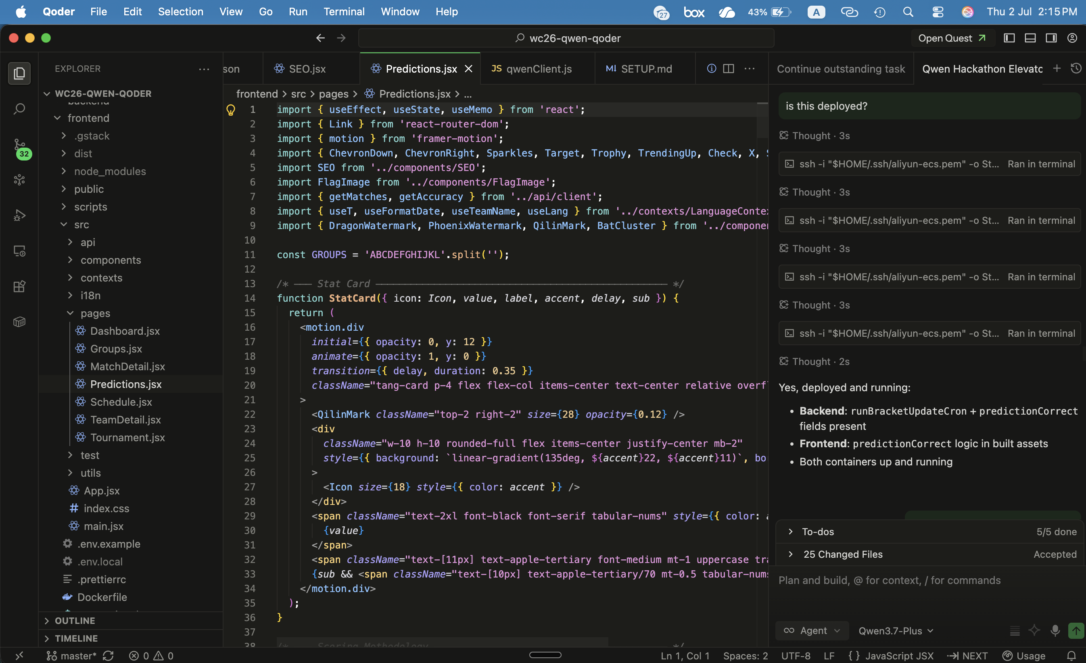
Task: Toggle the primary side bar layout icon
Action: pos(1009,38)
